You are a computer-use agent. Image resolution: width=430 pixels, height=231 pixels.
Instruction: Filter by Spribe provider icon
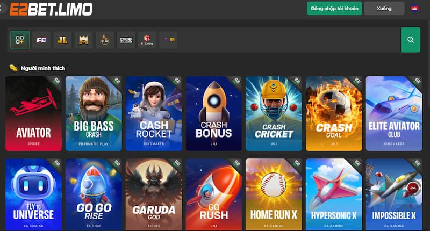(x=126, y=40)
